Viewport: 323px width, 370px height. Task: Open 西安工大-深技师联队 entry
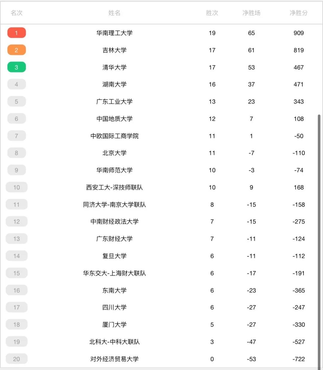click(x=114, y=187)
